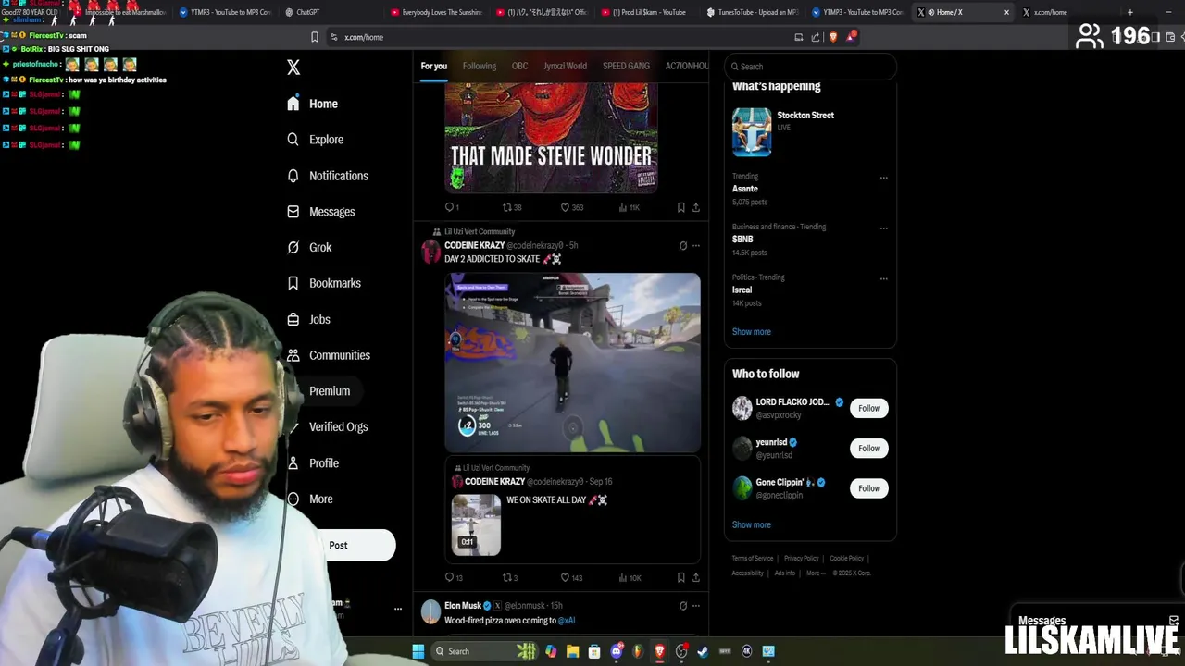The image size is (1185, 666).
Task: Open the Jynxzi World tab
Action: 565,66
